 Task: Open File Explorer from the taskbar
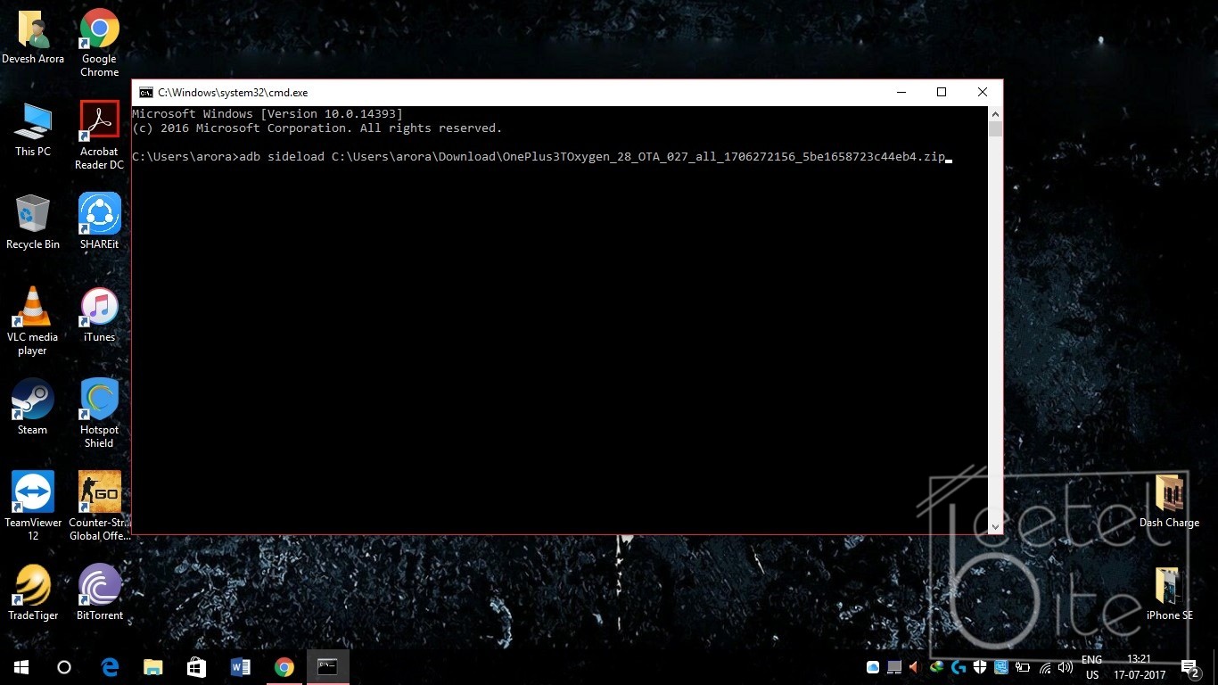pos(153,667)
